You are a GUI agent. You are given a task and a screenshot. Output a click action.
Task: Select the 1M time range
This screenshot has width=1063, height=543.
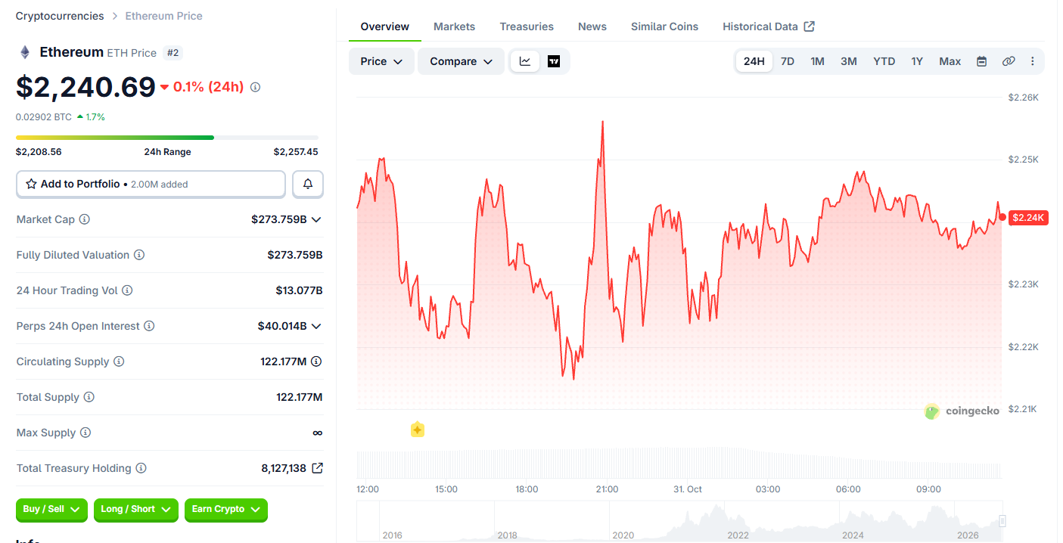[x=818, y=61]
